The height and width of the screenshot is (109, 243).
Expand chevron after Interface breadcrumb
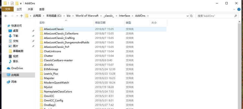[133, 16]
